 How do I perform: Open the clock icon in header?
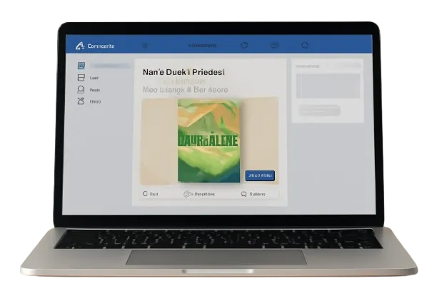(x=244, y=45)
